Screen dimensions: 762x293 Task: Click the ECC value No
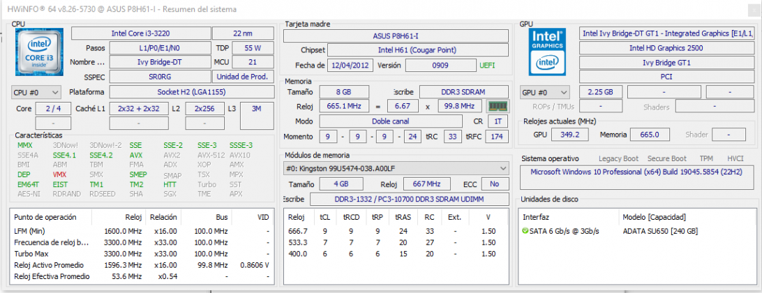[495, 184]
